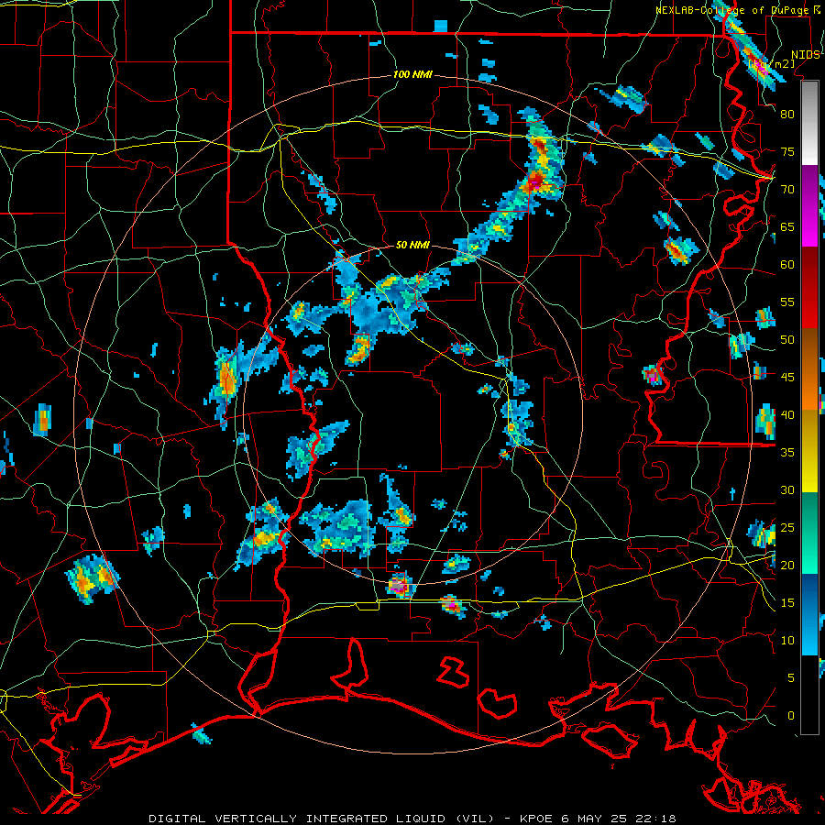Pick the green segment of the color bar
This screenshot has height=825, width=825.
point(810,533)
